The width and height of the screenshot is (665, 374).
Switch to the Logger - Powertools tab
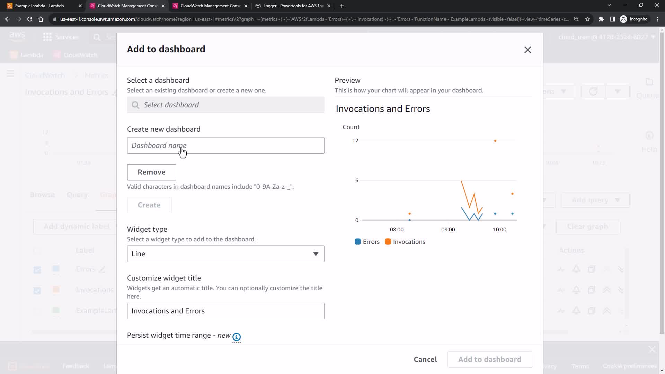[293, 6]
